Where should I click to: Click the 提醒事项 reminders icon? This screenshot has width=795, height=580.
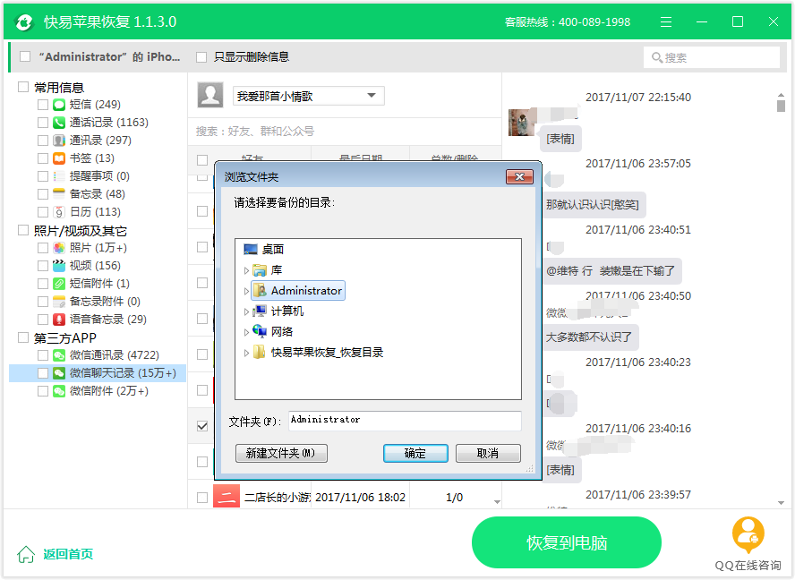[59, 176]
